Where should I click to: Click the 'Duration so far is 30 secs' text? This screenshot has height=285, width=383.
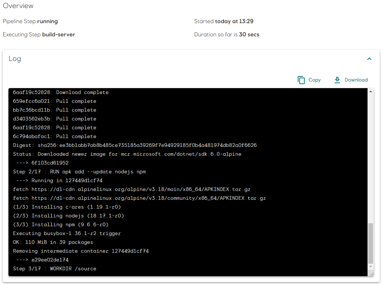226,35
